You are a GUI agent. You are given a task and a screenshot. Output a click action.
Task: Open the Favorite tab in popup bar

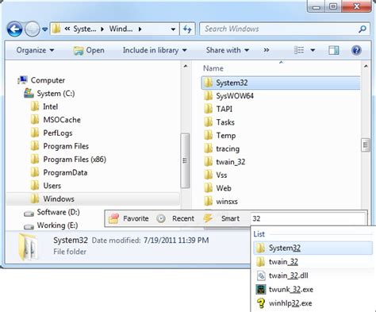coord(129,218)
